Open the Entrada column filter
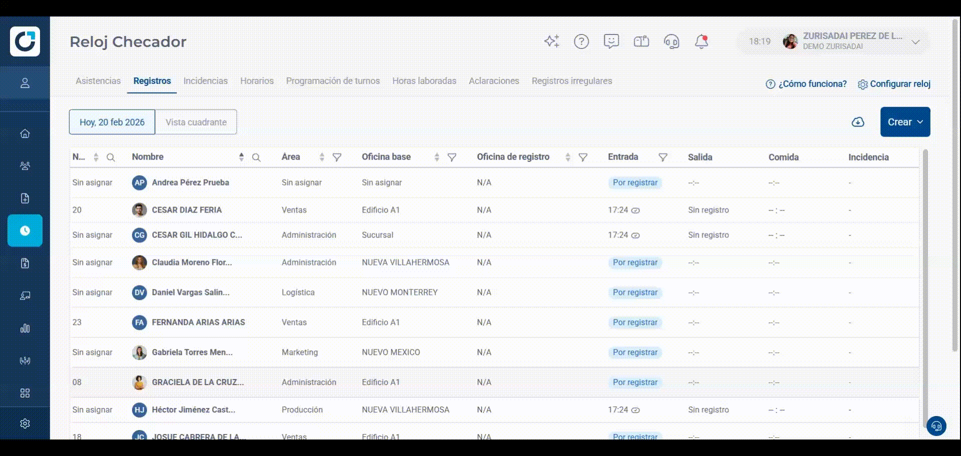The image size is (961, 456). 663,157
